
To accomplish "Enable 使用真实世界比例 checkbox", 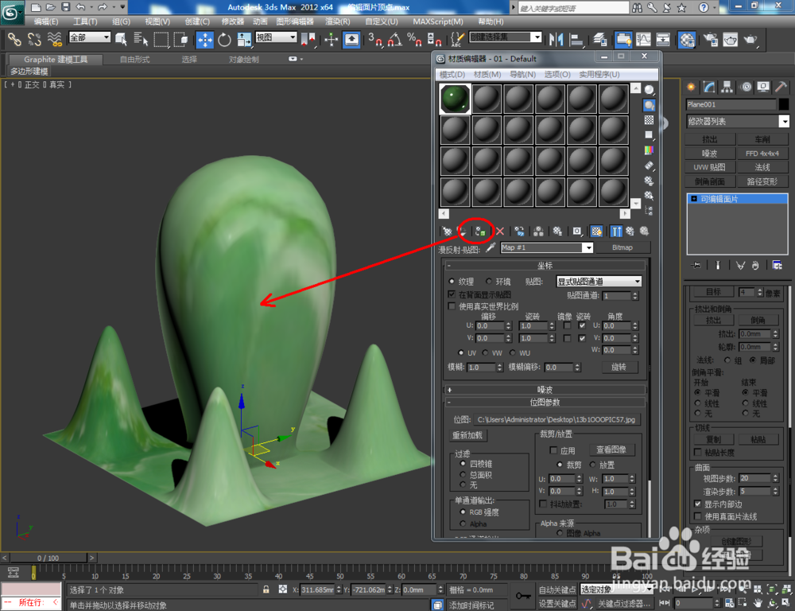I will point(452,306).
